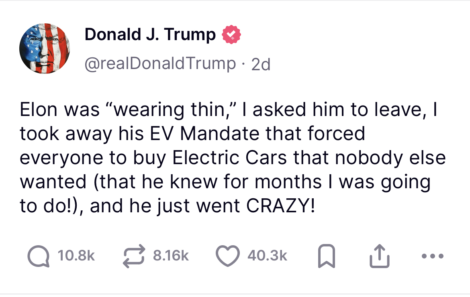470x297 pixels.
Task: Open the three dots more menu
Action: coord(433,256)
